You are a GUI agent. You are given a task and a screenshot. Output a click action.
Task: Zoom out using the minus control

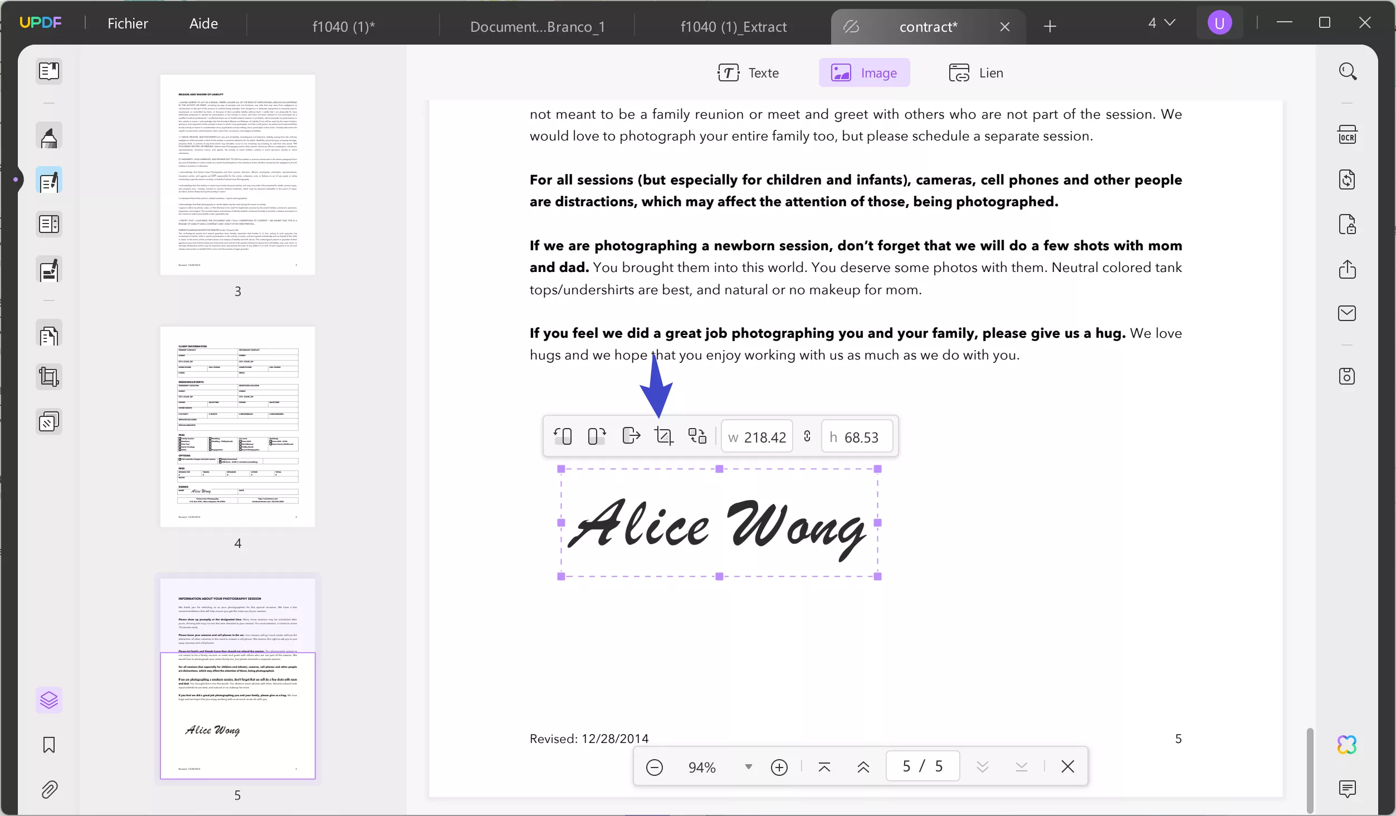(655, 766)
